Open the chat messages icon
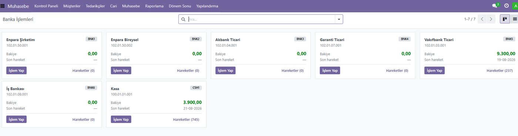 (x=495, y=6)
